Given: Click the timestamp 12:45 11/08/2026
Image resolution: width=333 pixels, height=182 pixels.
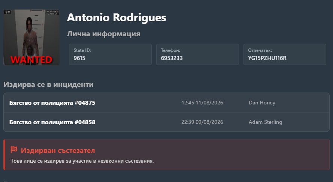Looking at the screenshot, I should [x=202, y=103].
